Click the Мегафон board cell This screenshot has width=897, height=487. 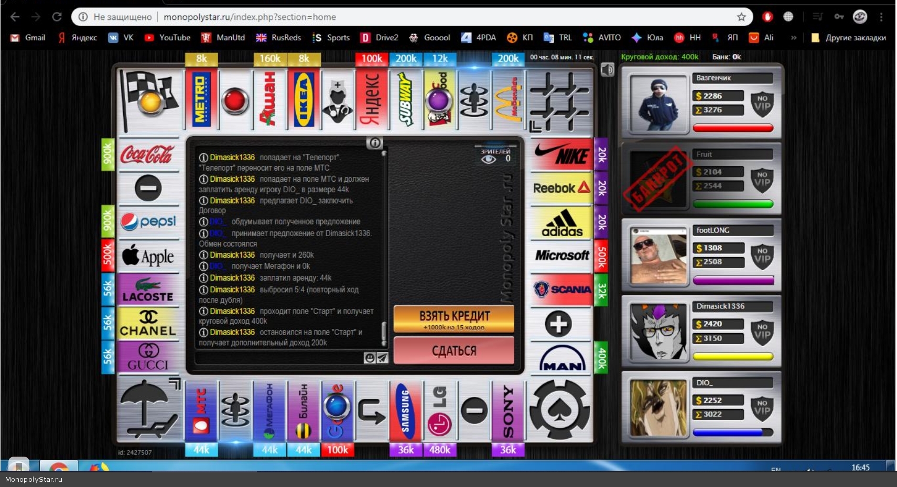269,410
